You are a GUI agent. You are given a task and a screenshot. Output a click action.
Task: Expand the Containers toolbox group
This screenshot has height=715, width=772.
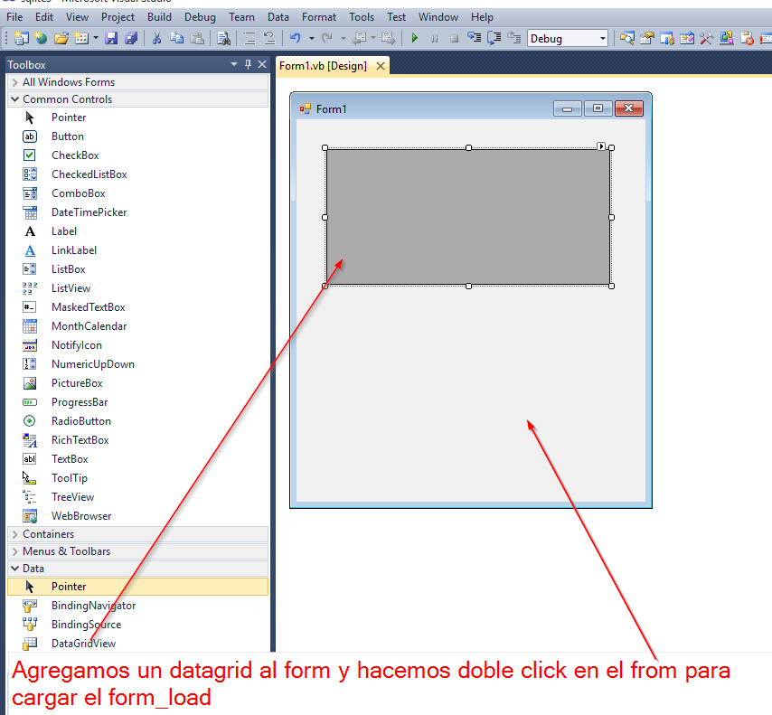coord(14,534)
